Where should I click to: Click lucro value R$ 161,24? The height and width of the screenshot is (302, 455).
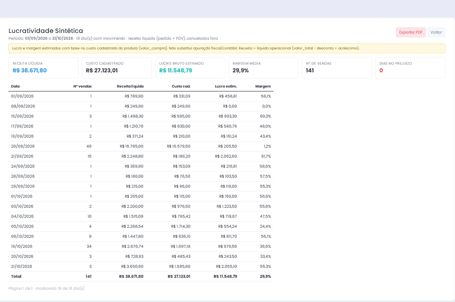(x=229, y=136)
